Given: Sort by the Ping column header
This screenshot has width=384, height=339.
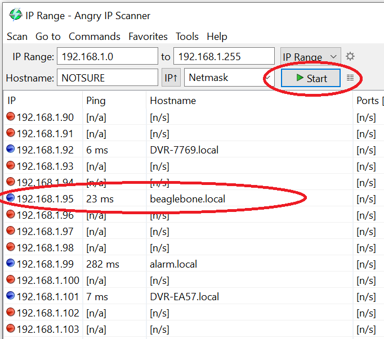Looking at the screenshot, I should (x=115, y=101).
